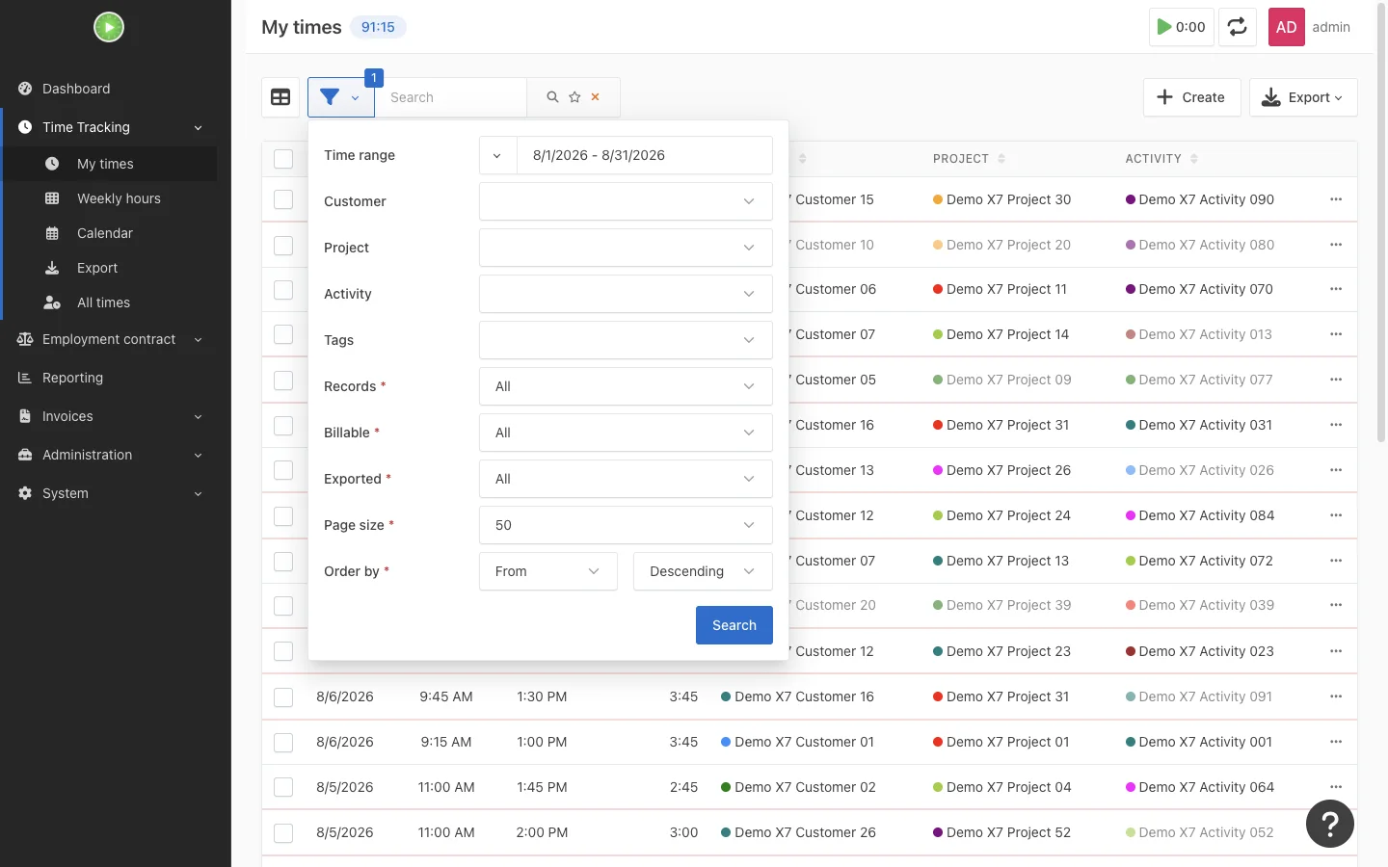
Task: Open the Exported dropdown
Action: pos(626,479)
